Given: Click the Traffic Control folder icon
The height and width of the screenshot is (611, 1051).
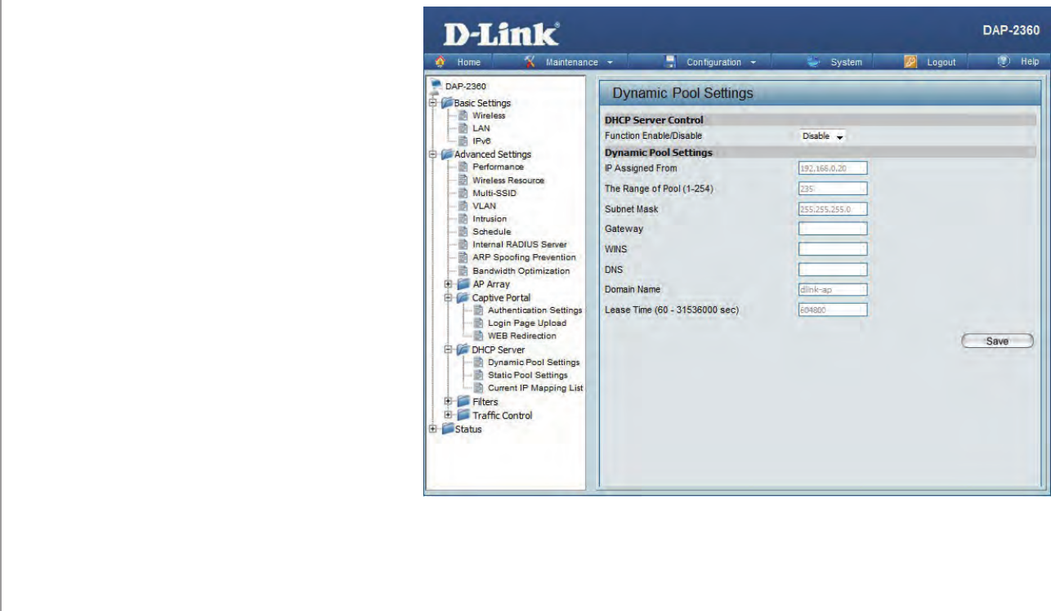Looking at the screenshot, I should [x=463, y=415].
